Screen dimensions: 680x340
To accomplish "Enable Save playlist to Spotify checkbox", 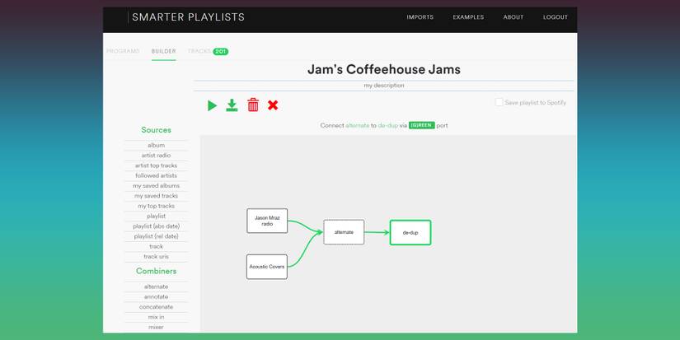I will coord(499,102).
